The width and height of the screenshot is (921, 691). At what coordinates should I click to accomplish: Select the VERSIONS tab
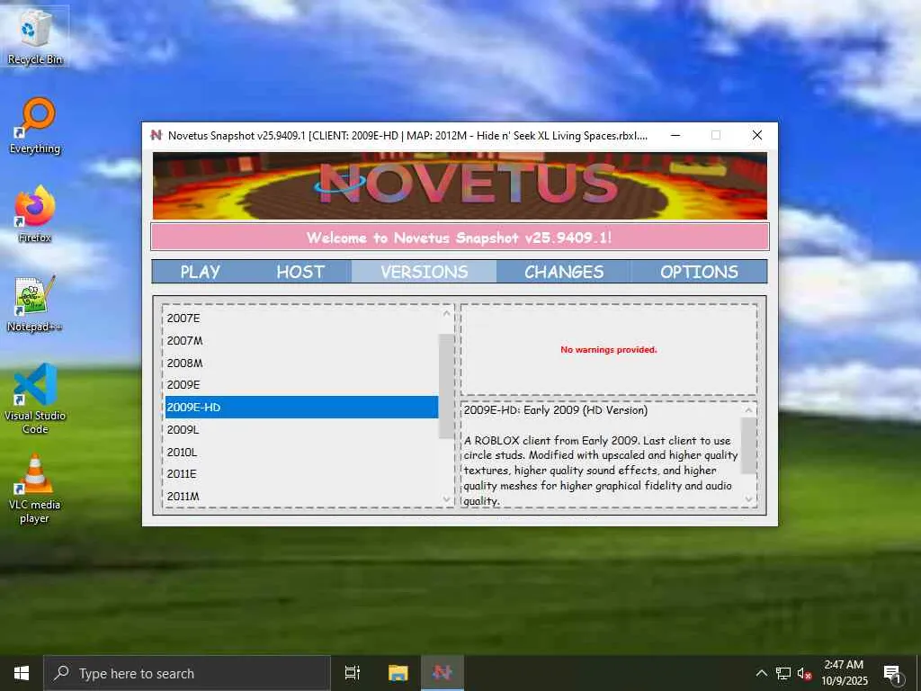point(425,272)
